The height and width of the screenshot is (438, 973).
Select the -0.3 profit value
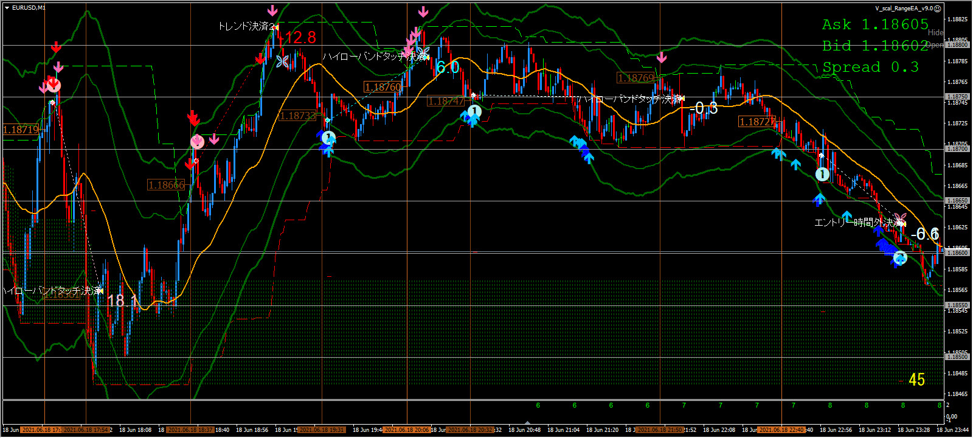(x=704, y=108)
